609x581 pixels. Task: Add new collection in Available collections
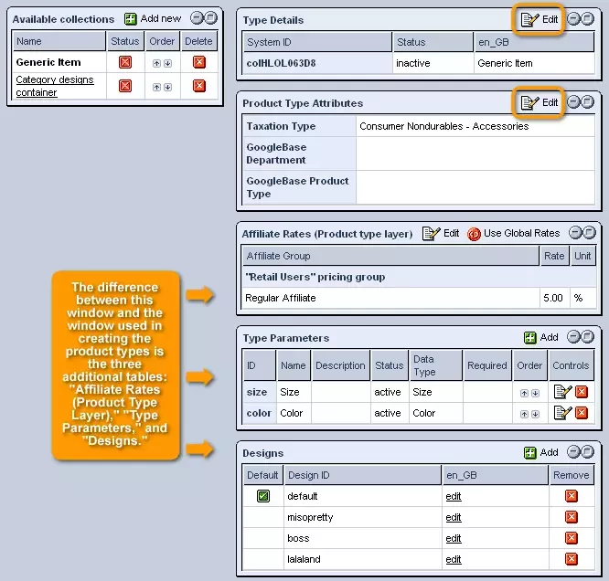click(x=153, y=18)
